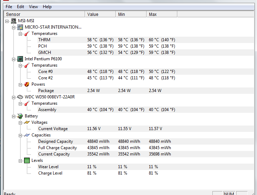Screen dimensions: 257x195
Task: Select the Full Charge Capacity row
Action: pyautogui.click(x=145, y=148)
